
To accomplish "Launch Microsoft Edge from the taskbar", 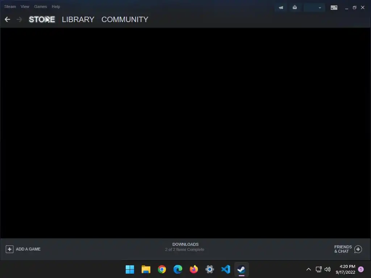I will tap(178, 269).
